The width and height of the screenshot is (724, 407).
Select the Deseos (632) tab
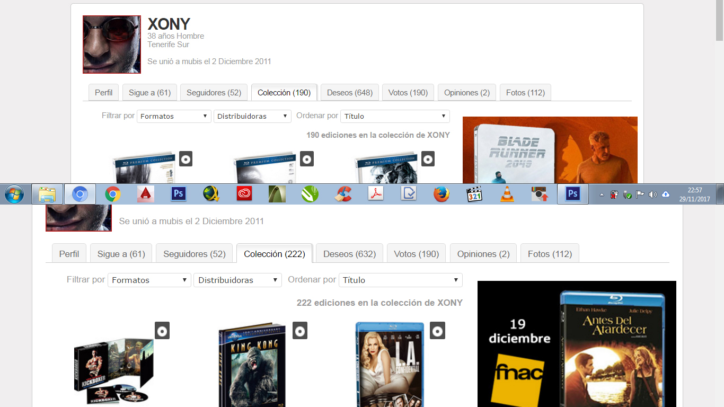click(x=349, y=254)
